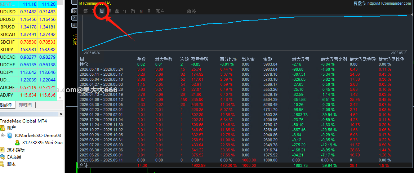This screenshot has height=173, width=414.
Task: Select the 31273239: Wei Gua account
Action: [x=43, y=143]
